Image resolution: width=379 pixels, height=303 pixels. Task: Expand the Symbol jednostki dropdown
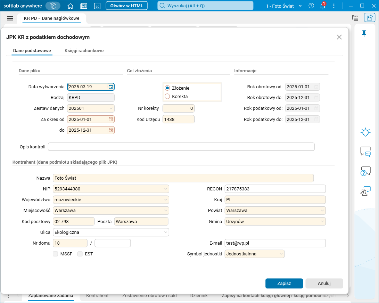pos(281,254)
